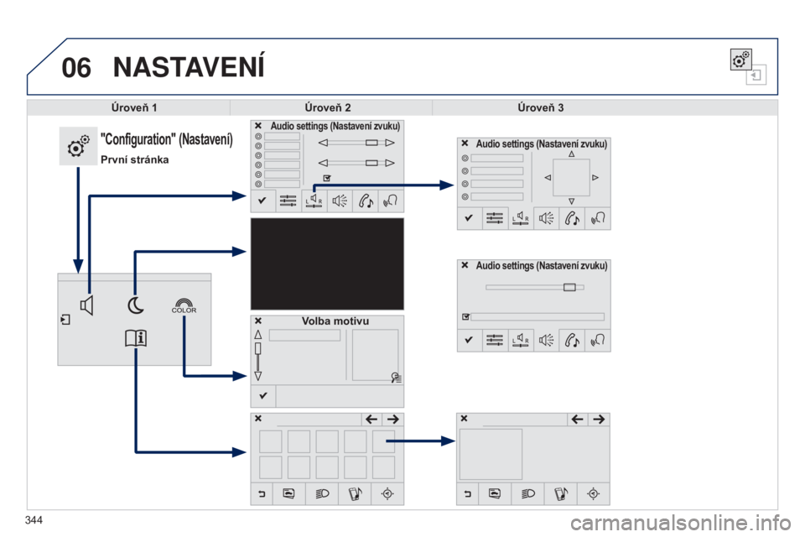Image resolution: width=805 pixels, height=537 pixels.
Task: Click the exit icon under the header gear
Action: pyautogui.click(x=756, y=75)
